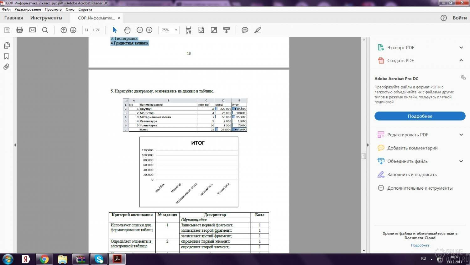Viewport: 470px width, 265px height.
Task: Click the Print file icon
Action: 20,30
